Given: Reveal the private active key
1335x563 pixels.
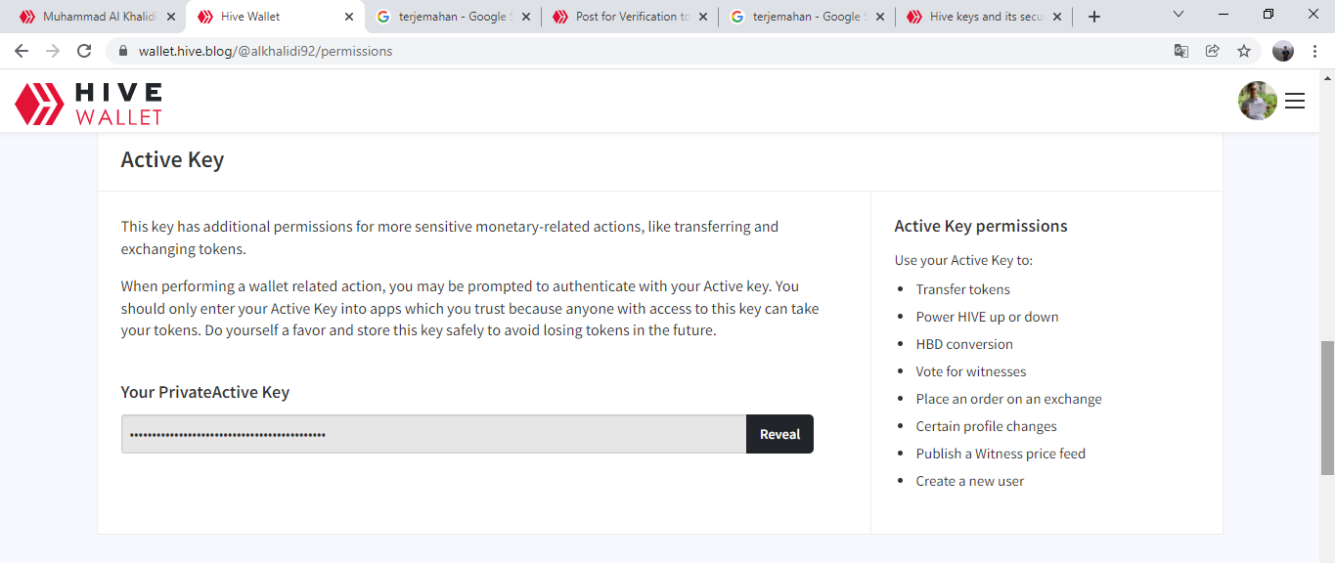Looking at the screenshot, I should [x=779, y=434].
